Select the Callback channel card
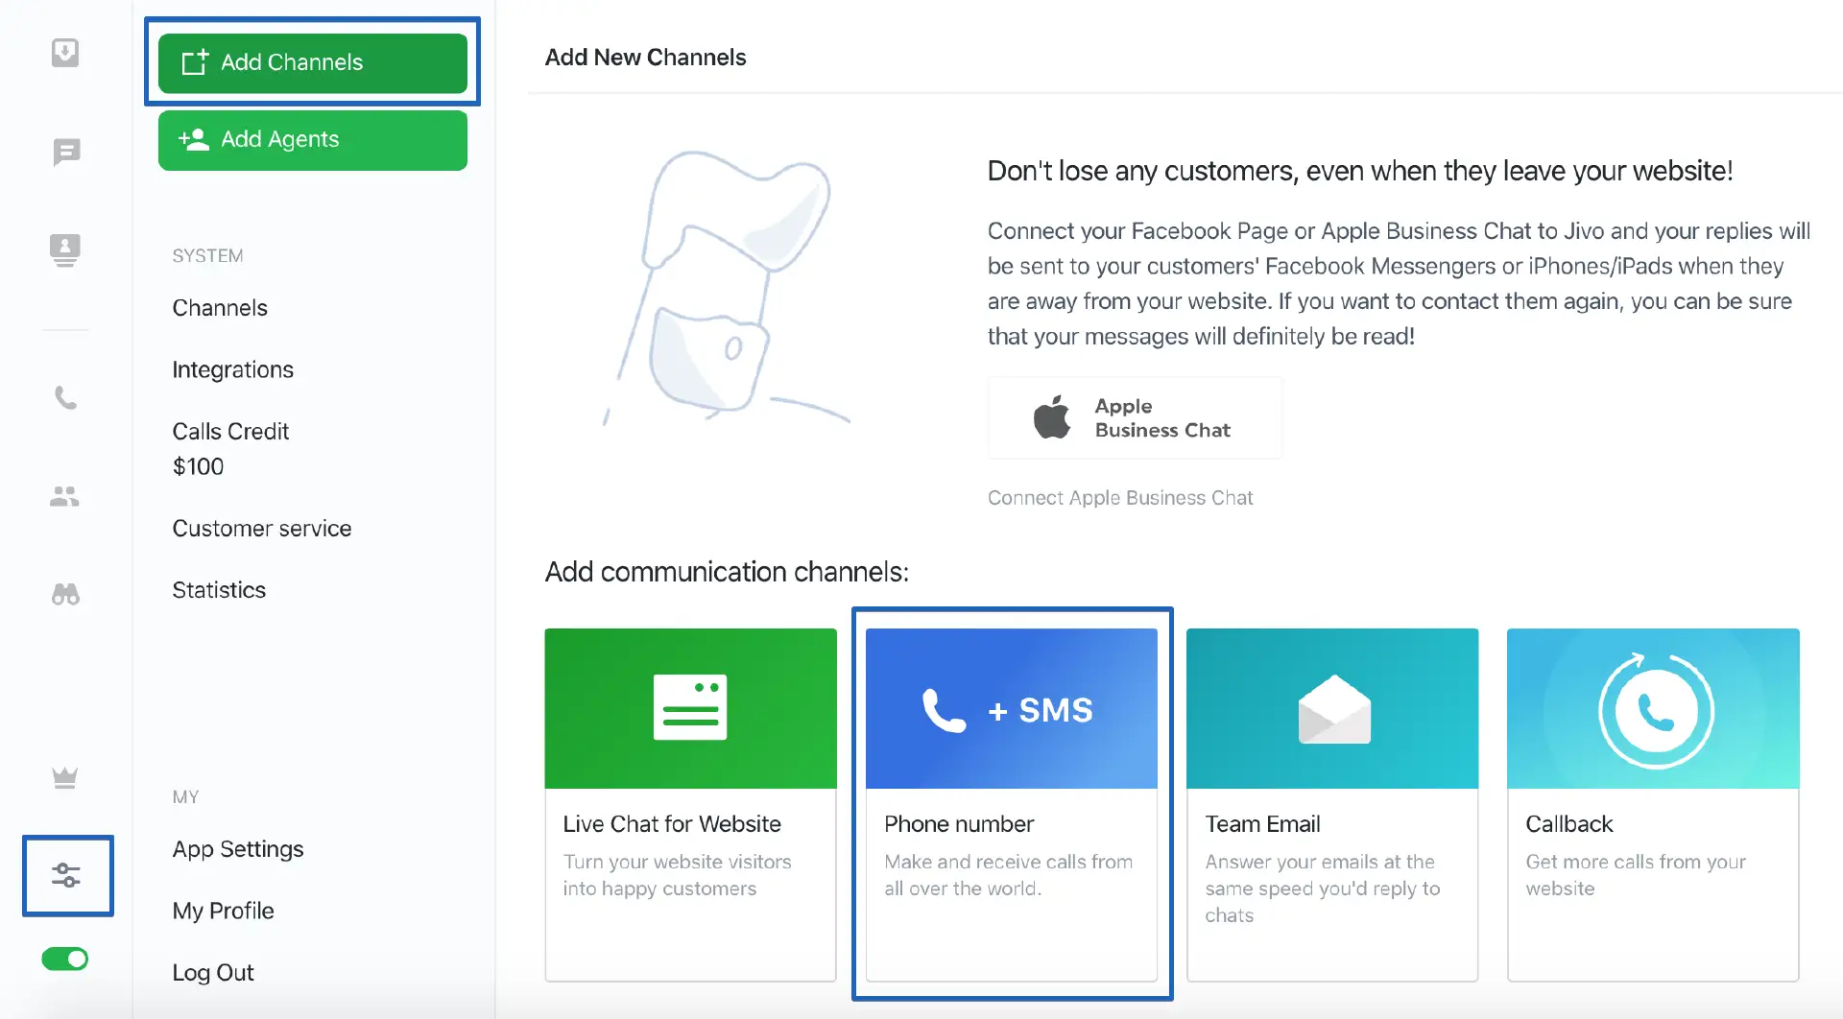 (1653, 804)
